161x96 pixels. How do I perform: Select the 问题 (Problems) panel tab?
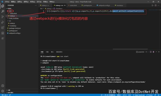[47, 52]
